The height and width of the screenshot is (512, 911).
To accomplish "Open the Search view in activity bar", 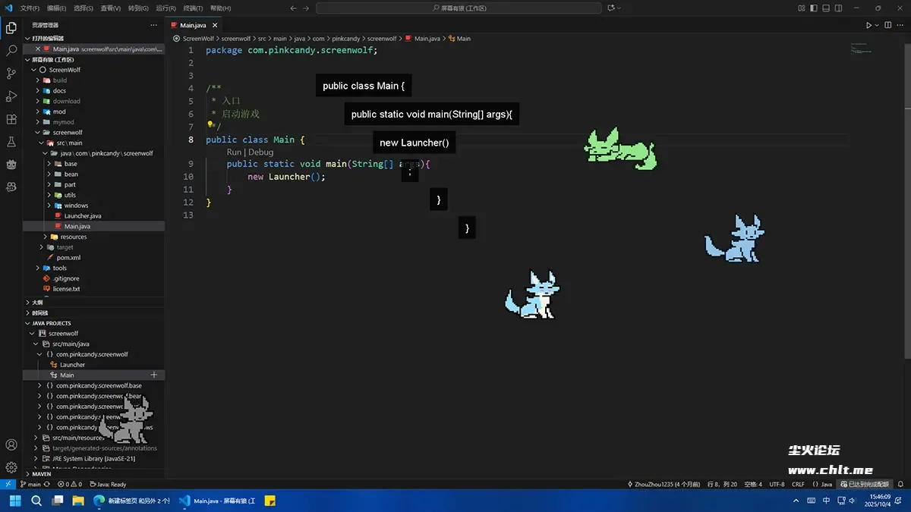I will point(11,51).
